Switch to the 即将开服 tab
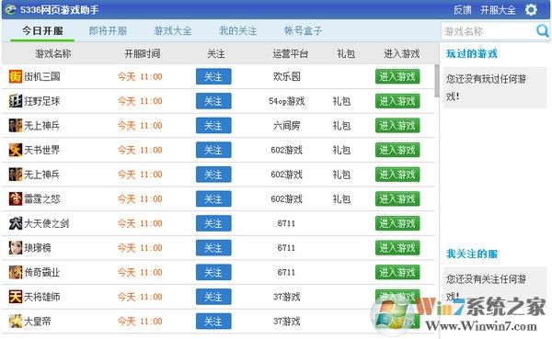 pos(108,30)
